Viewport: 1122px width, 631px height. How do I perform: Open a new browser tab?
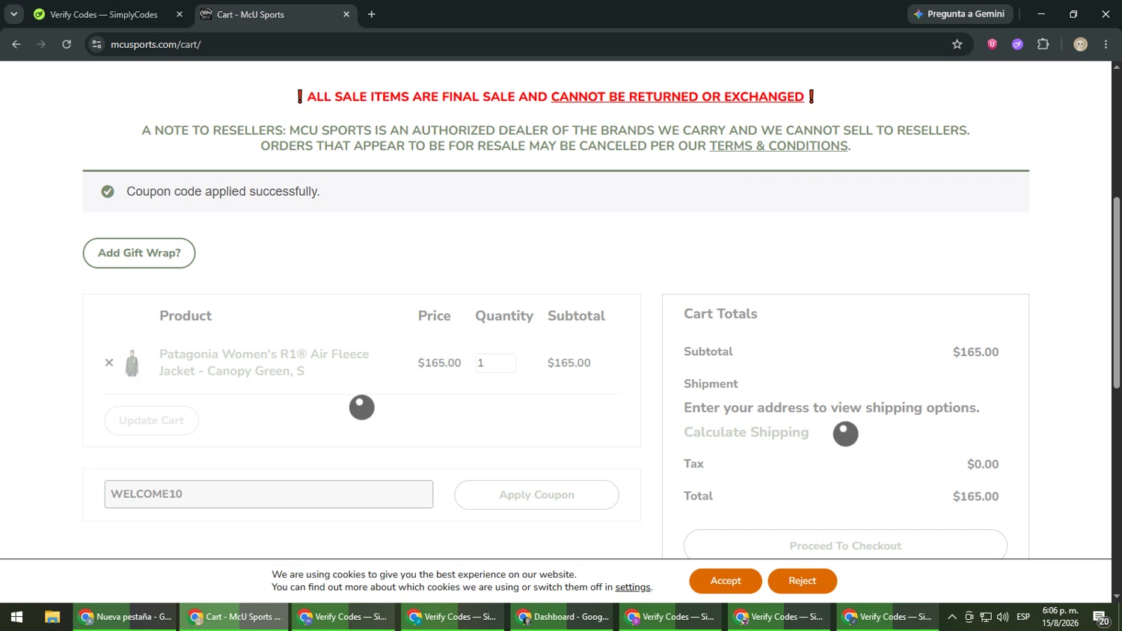click(372, 14)
